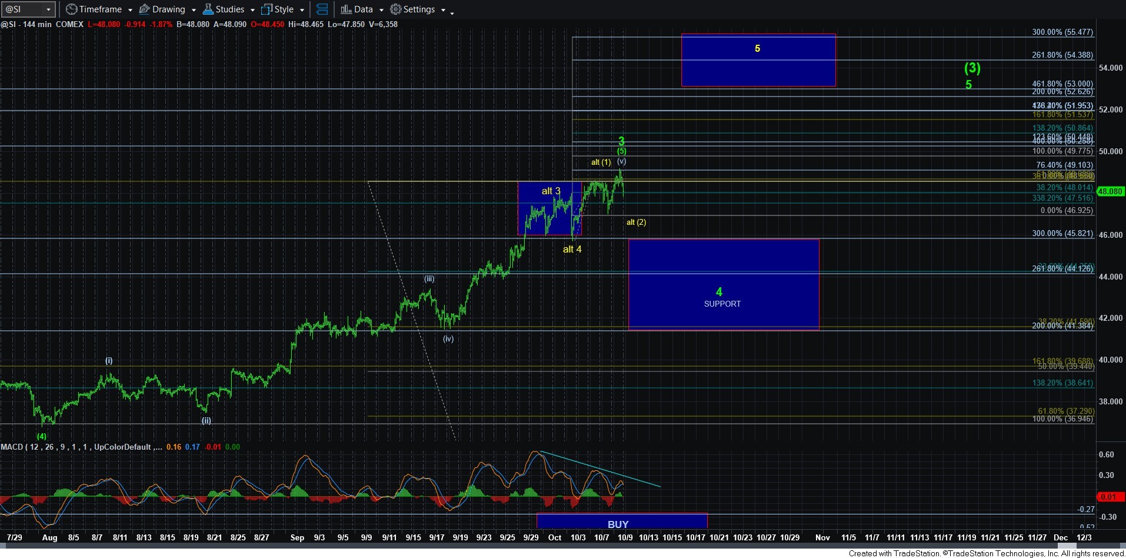Click the Drawing pencil icon

click(144, 9)
